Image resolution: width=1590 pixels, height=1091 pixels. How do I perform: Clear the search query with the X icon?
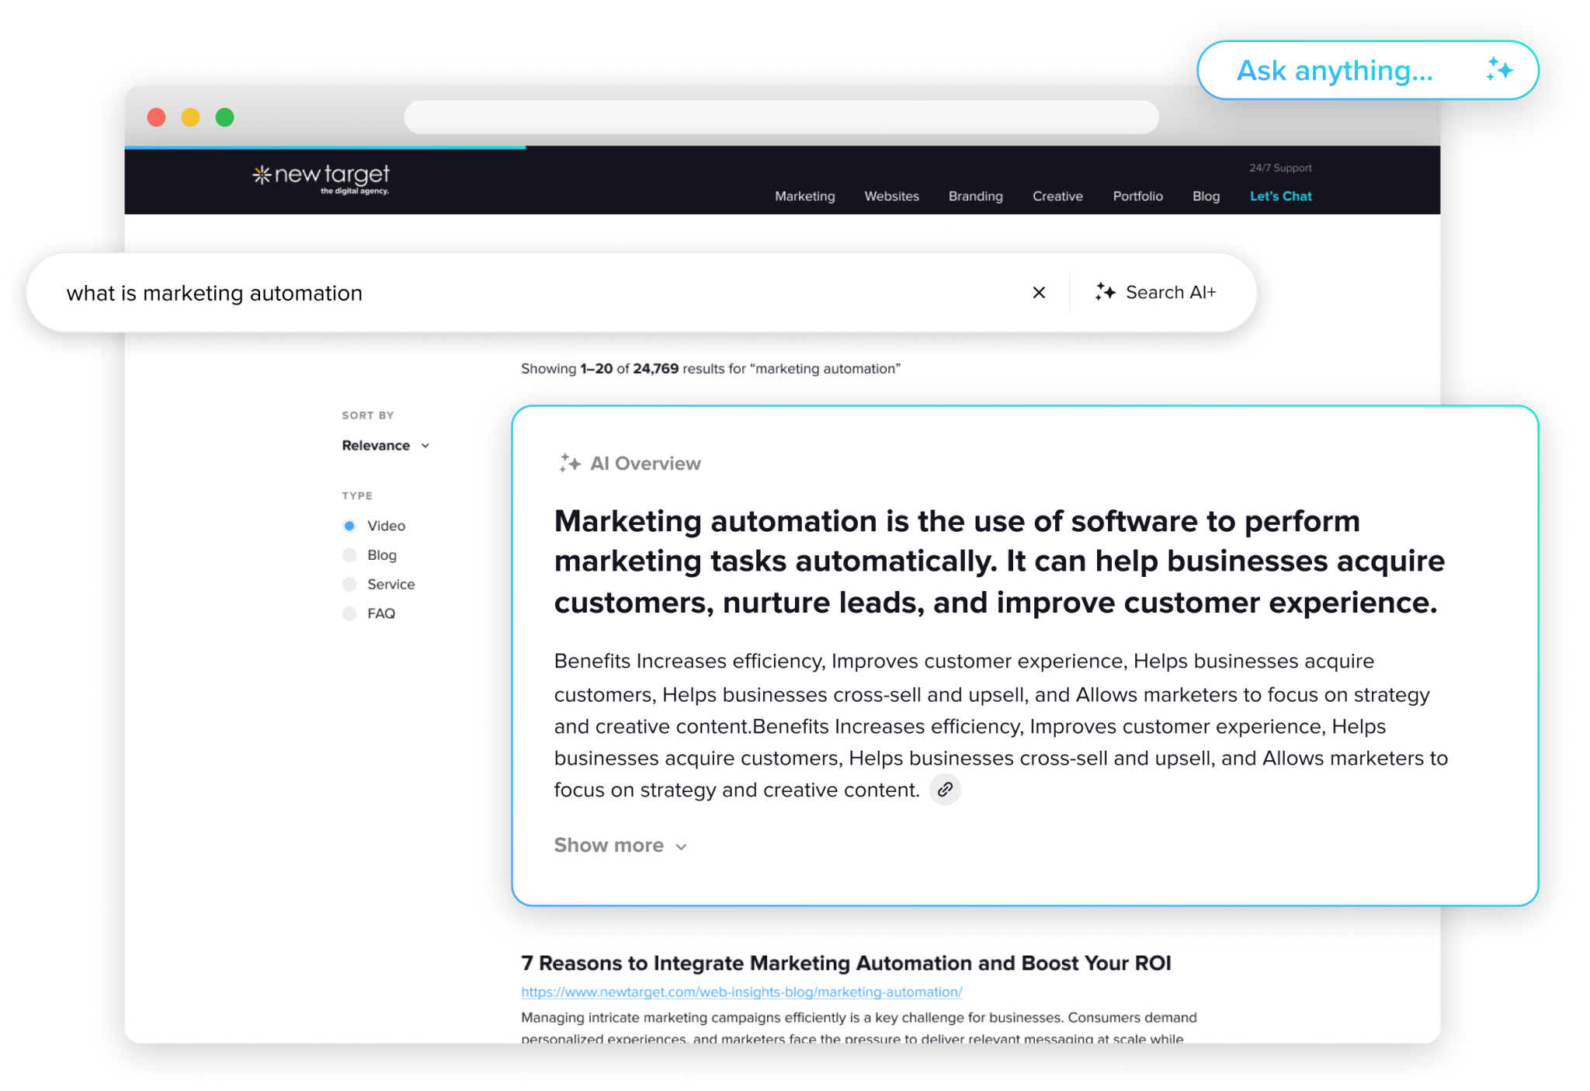(1039, 293)
